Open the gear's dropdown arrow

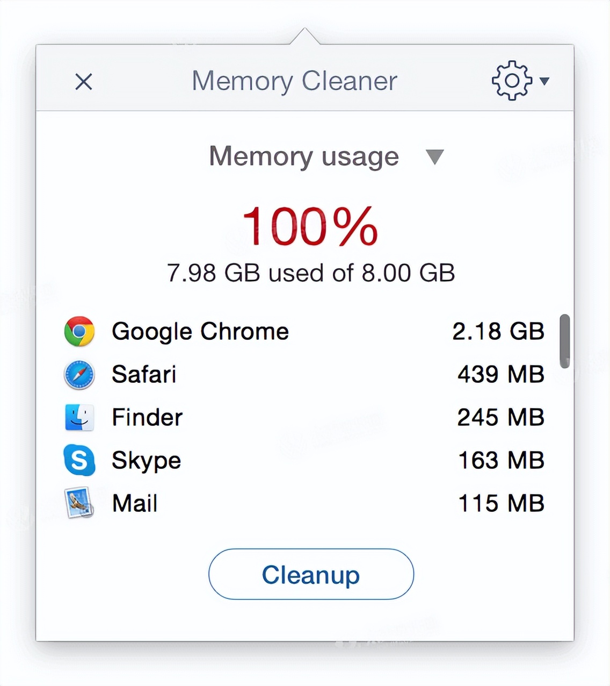coord(545,82)
